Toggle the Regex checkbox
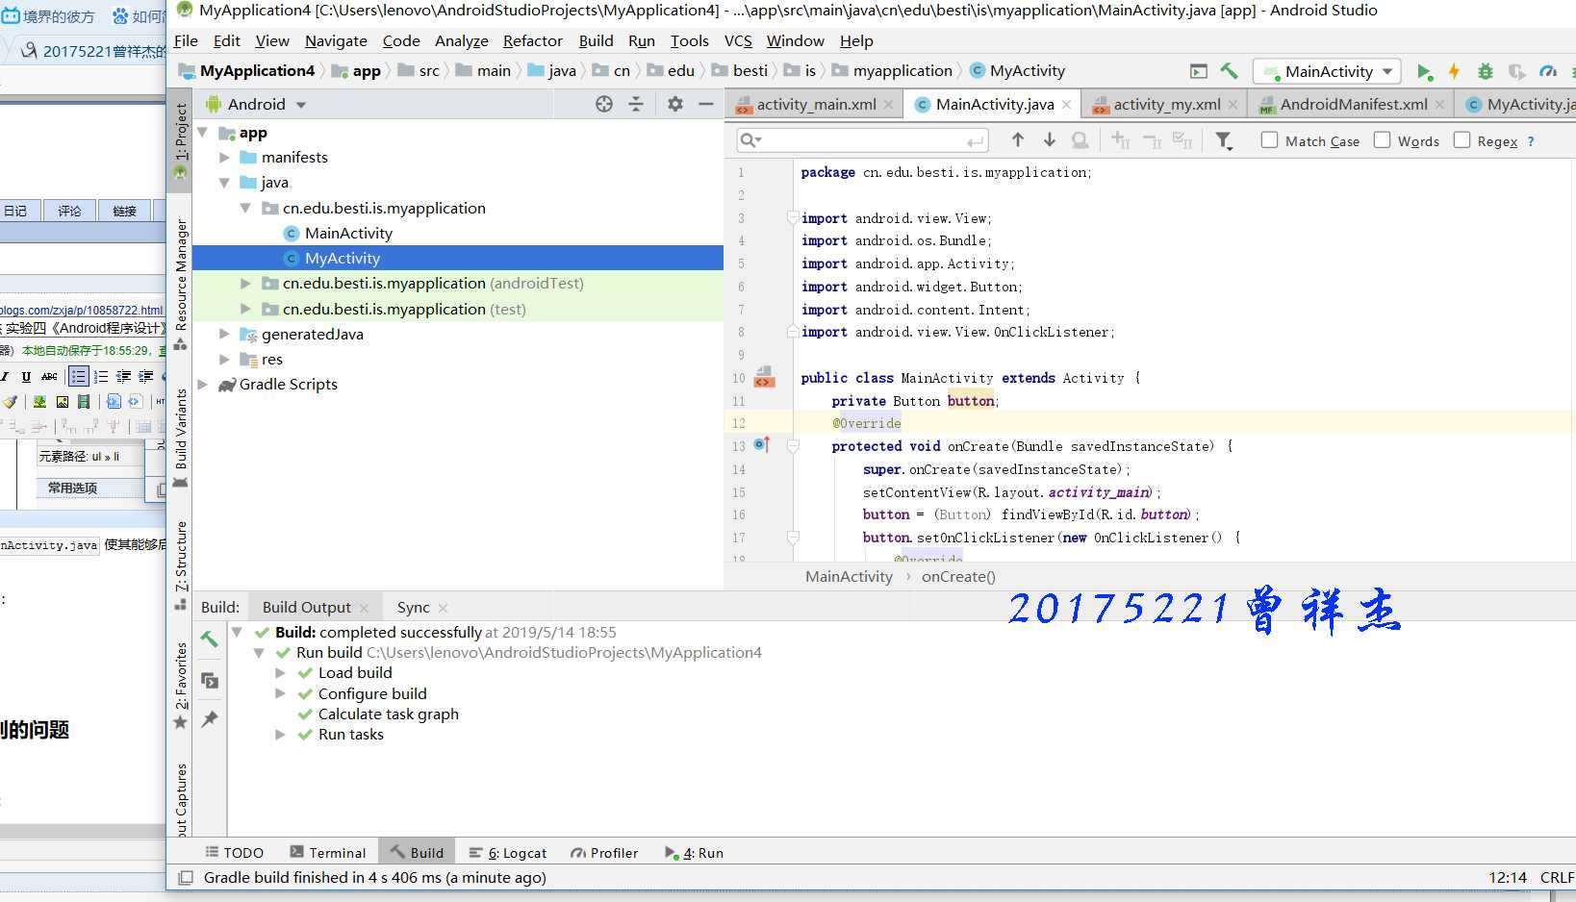 [x=1462, y=140]
